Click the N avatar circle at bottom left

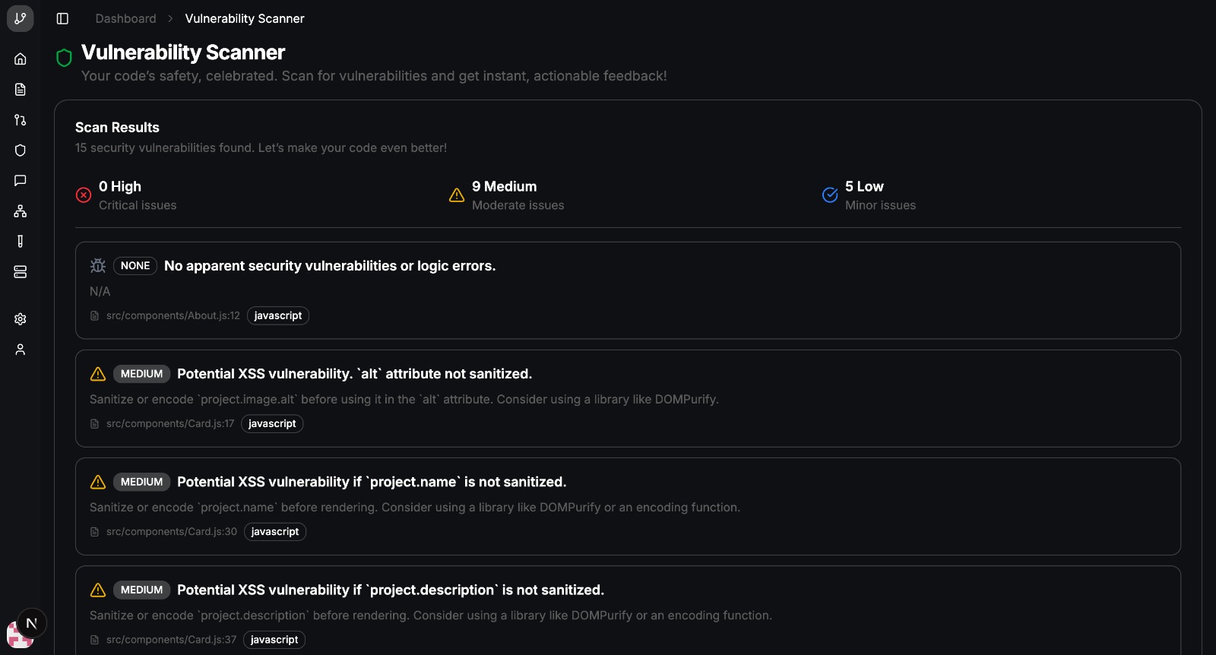[30, 622]
